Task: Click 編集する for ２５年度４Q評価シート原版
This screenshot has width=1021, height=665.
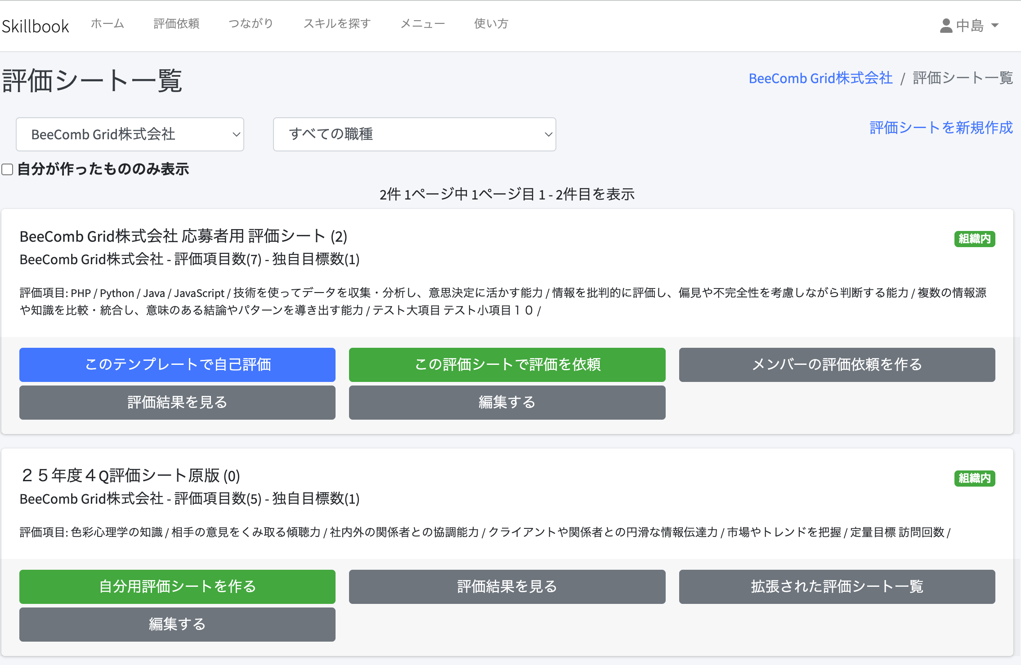Action: 177,625
